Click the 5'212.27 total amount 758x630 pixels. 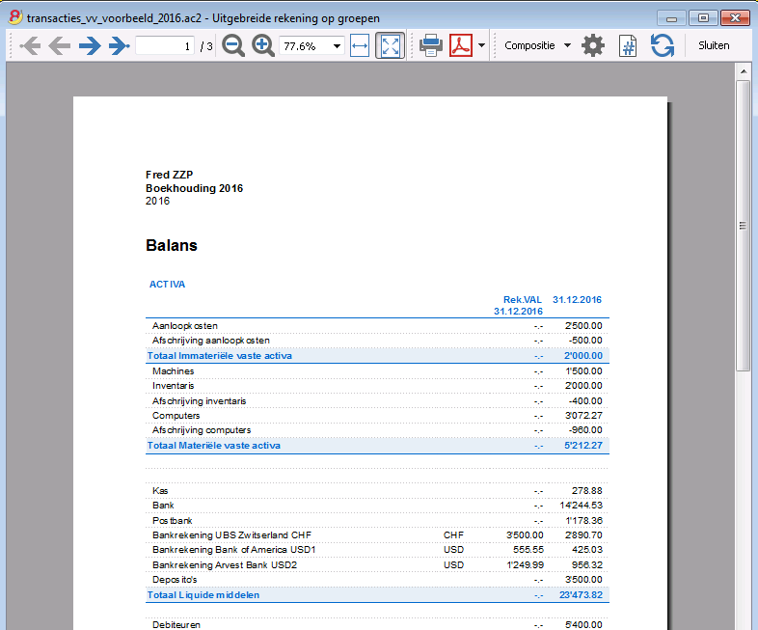[x=583, y=446]
